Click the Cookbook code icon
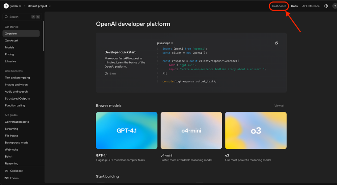337x185 pixels. coord(7,171)
